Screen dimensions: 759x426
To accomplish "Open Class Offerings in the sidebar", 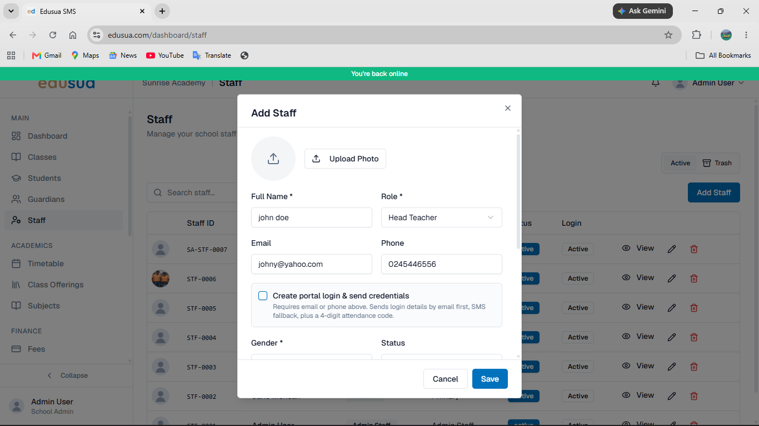I will [63, 285].
